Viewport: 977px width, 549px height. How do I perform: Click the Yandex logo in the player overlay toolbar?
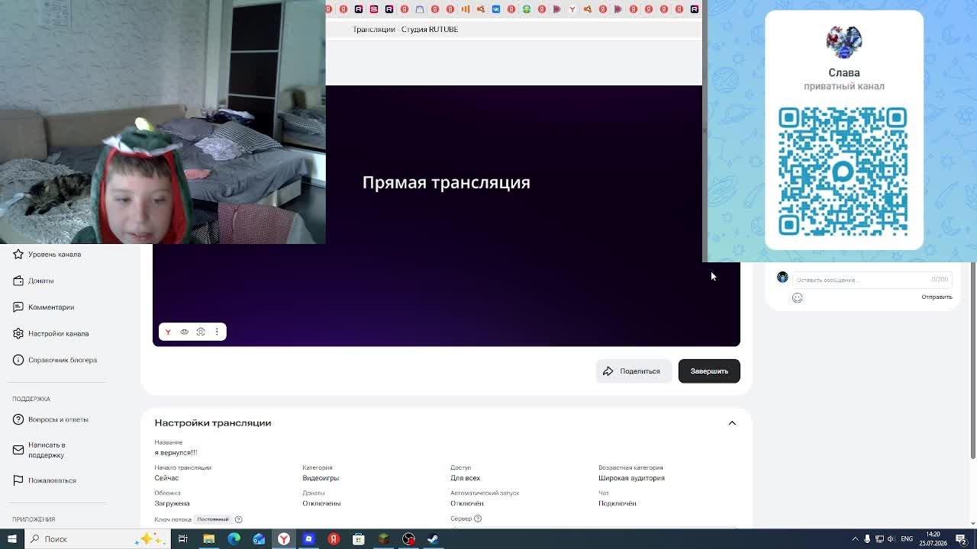pos(168,332)
